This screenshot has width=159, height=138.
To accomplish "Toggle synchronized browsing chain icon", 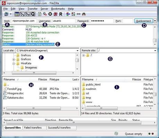I will tap(79, 14).
